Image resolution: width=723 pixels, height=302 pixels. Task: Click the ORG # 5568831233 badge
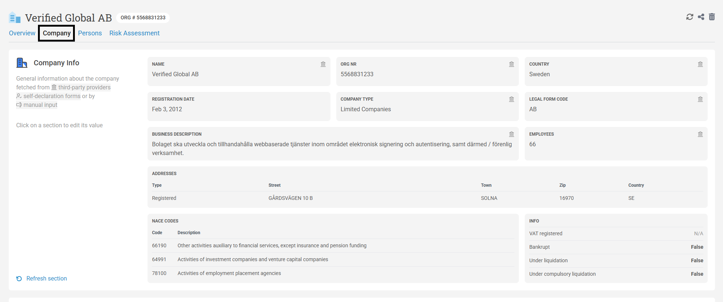click(x=143, y=18)
